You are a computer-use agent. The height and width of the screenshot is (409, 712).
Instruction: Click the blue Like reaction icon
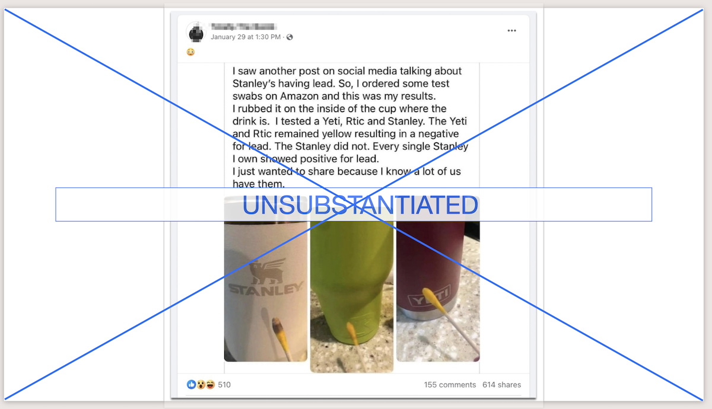point(192,385)
